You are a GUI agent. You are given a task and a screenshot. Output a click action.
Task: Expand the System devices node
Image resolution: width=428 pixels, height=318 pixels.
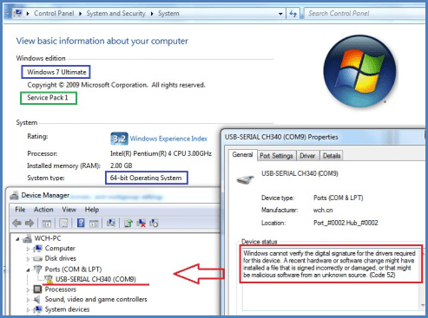[x=29, y=310]
